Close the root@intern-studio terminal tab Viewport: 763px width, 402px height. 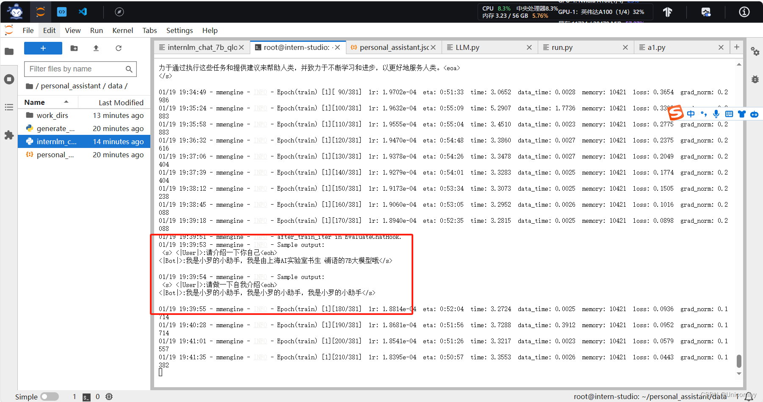pyautogui.click(x=337, y=47)
